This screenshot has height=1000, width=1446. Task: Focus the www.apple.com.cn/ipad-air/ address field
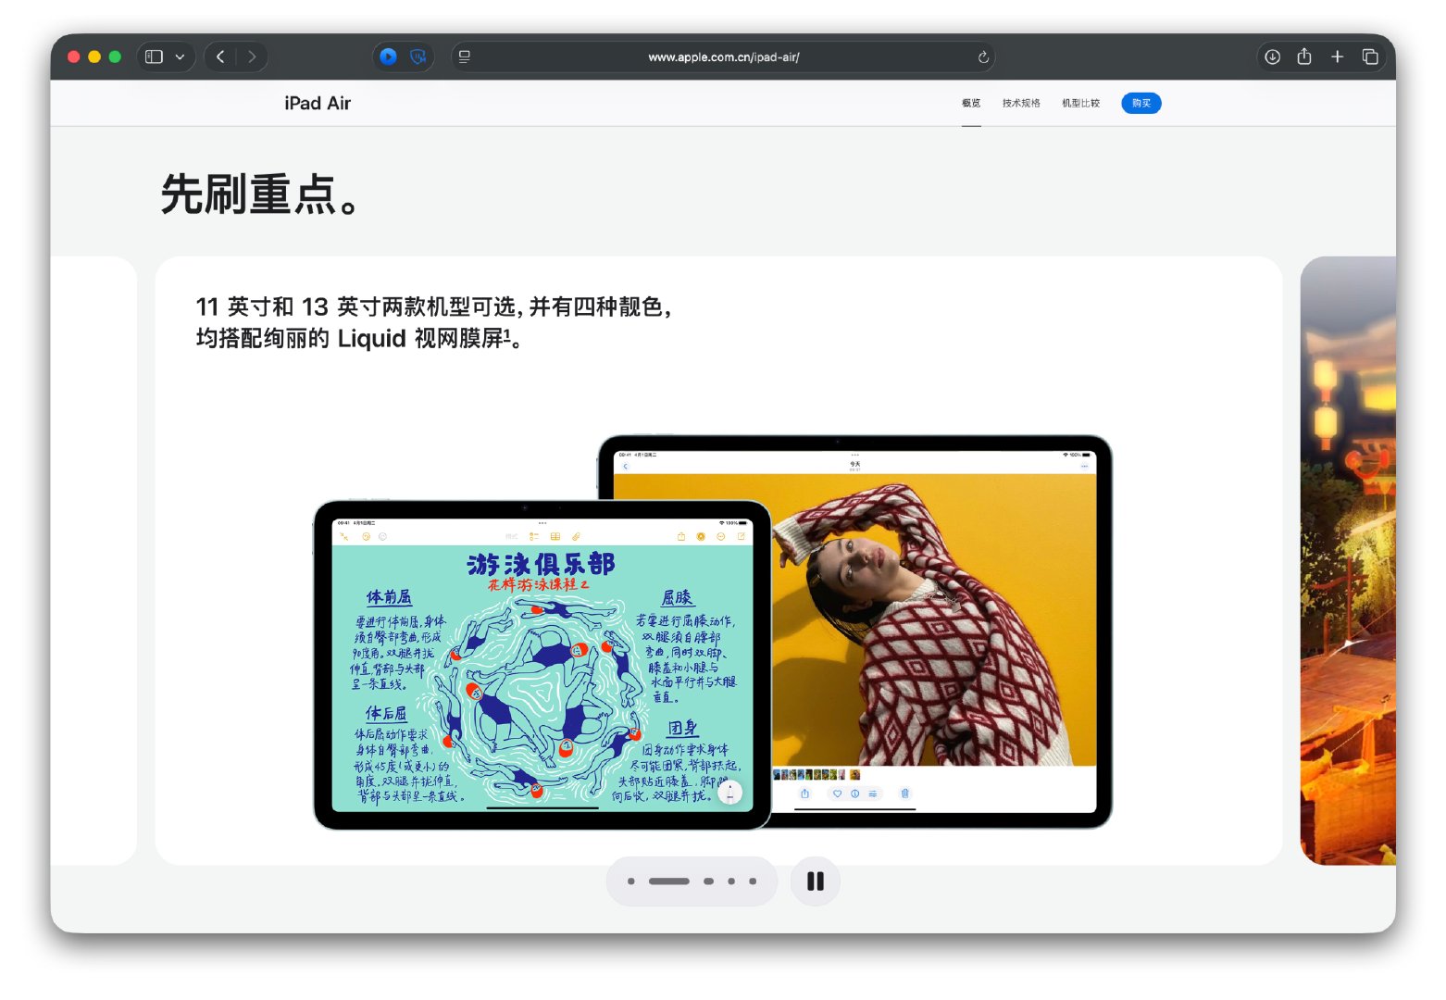click(723, 56)
